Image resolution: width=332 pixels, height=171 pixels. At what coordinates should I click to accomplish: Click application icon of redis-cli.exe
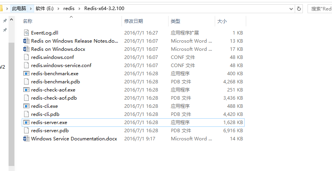click(26, 106)
